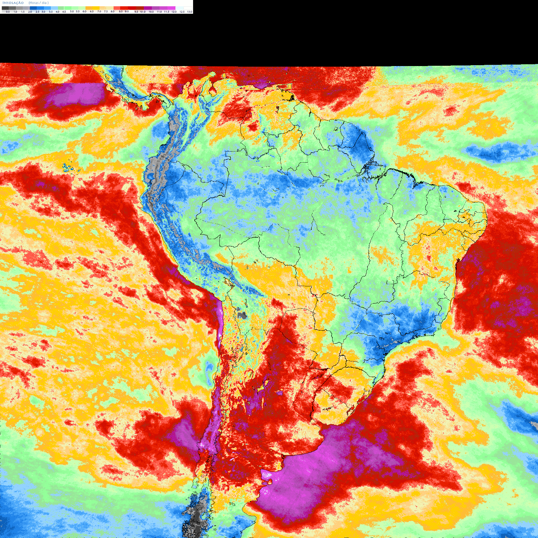Select the dark blue legend swatch before 2.5
This screenshot has height=538, width=538.
pyautogui.click(x=33, y=8)
